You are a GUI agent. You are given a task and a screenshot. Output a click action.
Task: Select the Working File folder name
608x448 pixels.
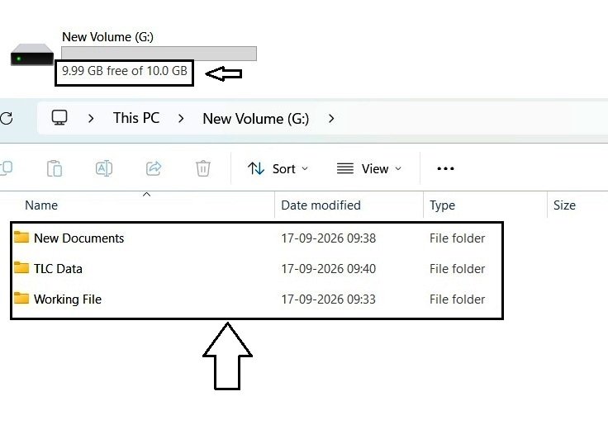click(x=68, y=299)
